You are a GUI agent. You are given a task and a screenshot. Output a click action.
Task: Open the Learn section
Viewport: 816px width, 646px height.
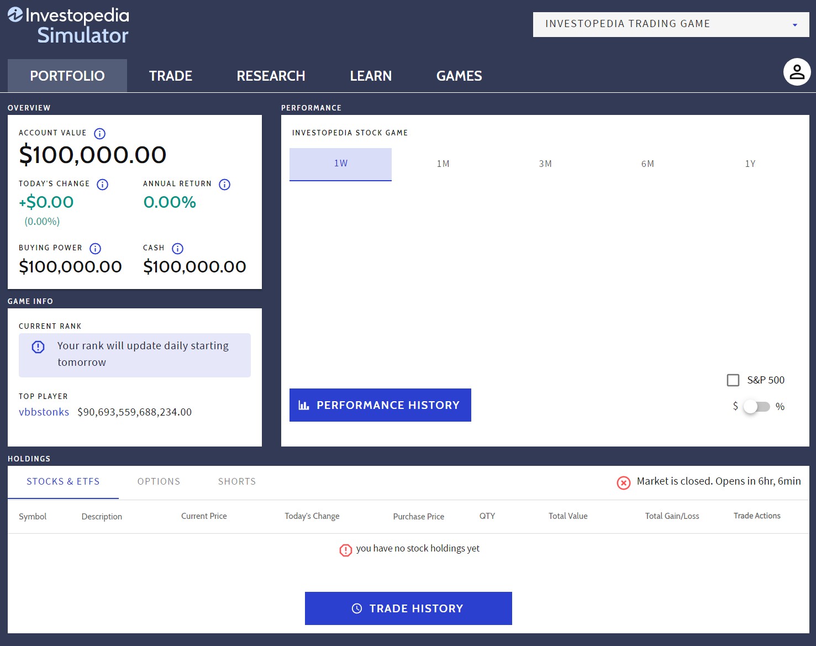coord(371,76)
